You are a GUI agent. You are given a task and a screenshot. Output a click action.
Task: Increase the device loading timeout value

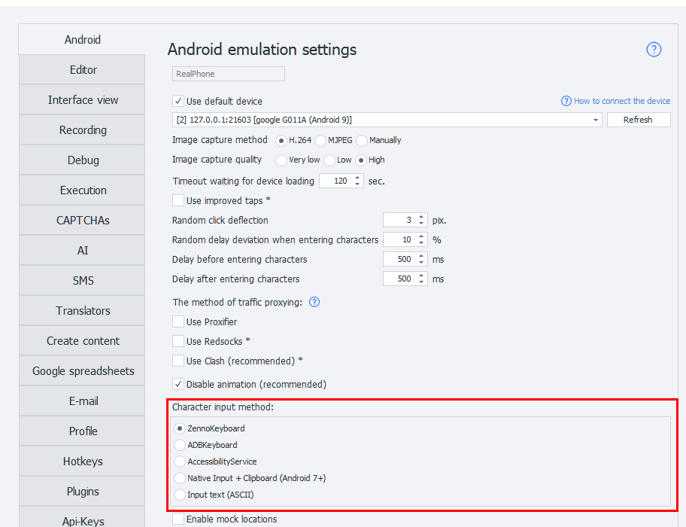(x=357, y=178)
